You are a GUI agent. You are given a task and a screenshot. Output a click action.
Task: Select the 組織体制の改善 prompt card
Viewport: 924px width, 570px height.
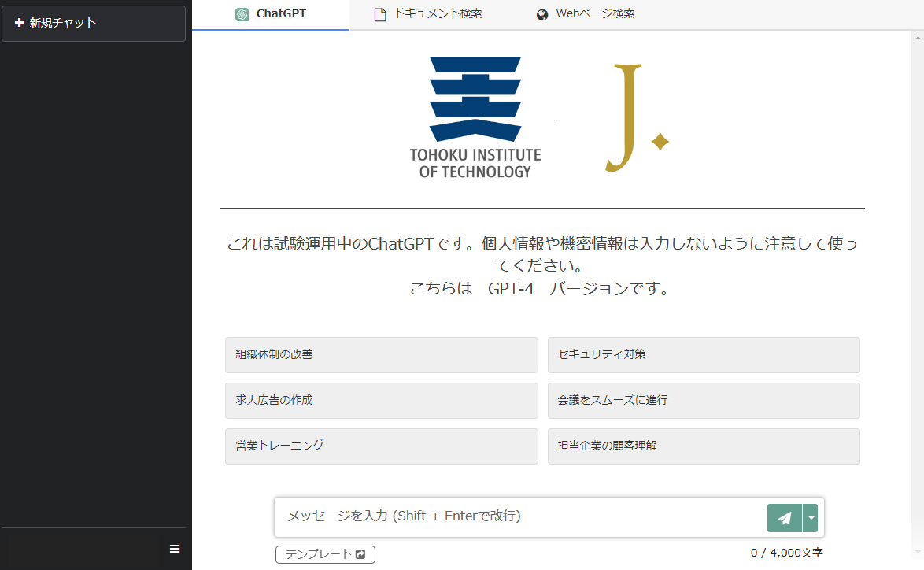(381, 355)
